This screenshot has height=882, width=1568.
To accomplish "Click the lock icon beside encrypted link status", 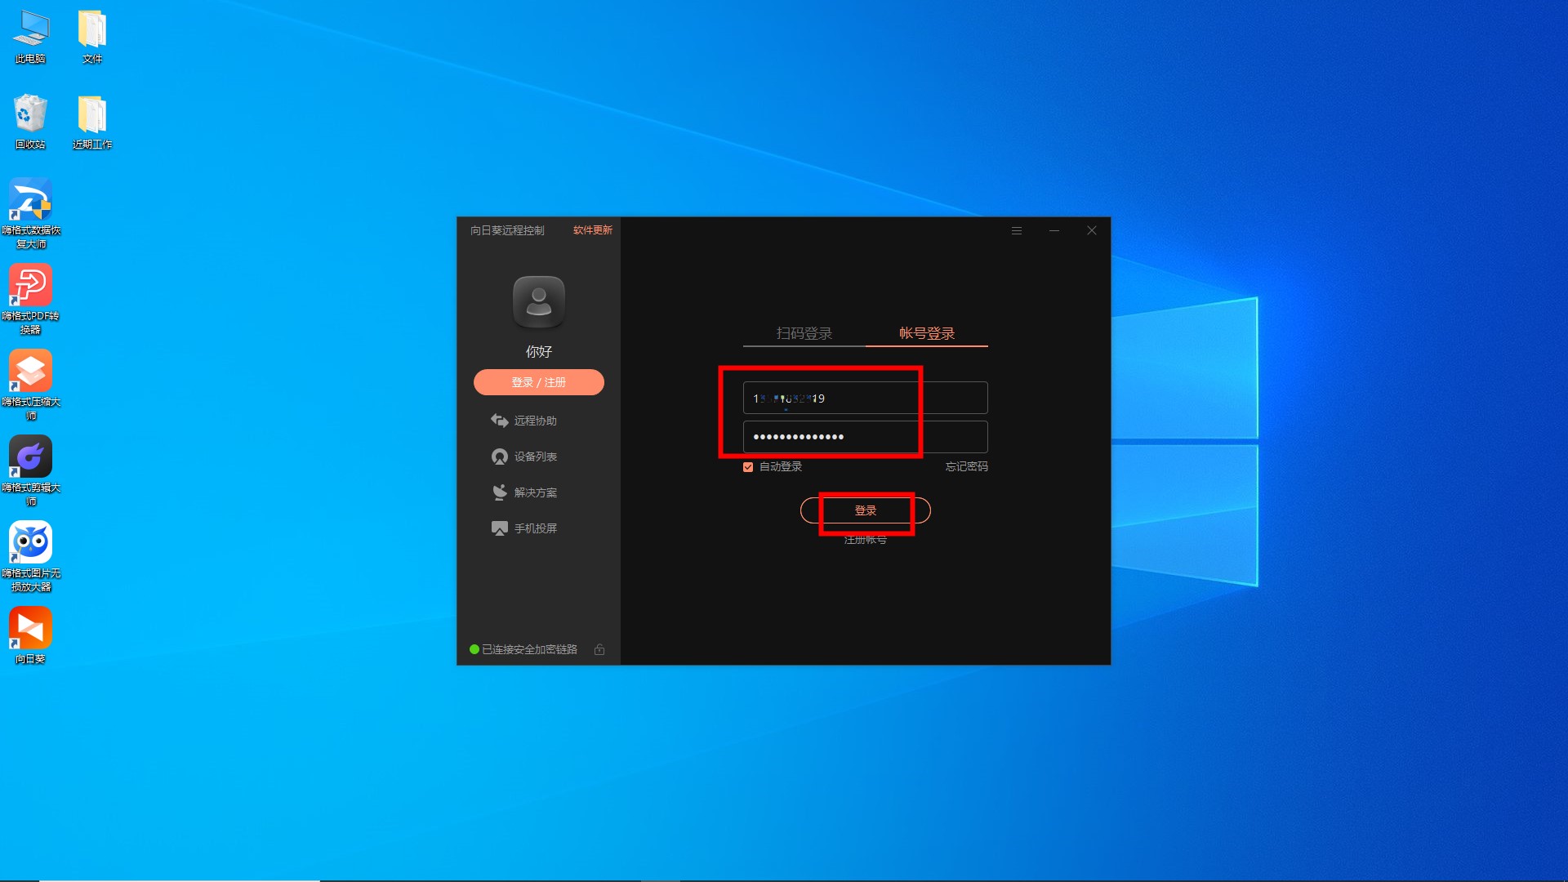I will 599,649.
